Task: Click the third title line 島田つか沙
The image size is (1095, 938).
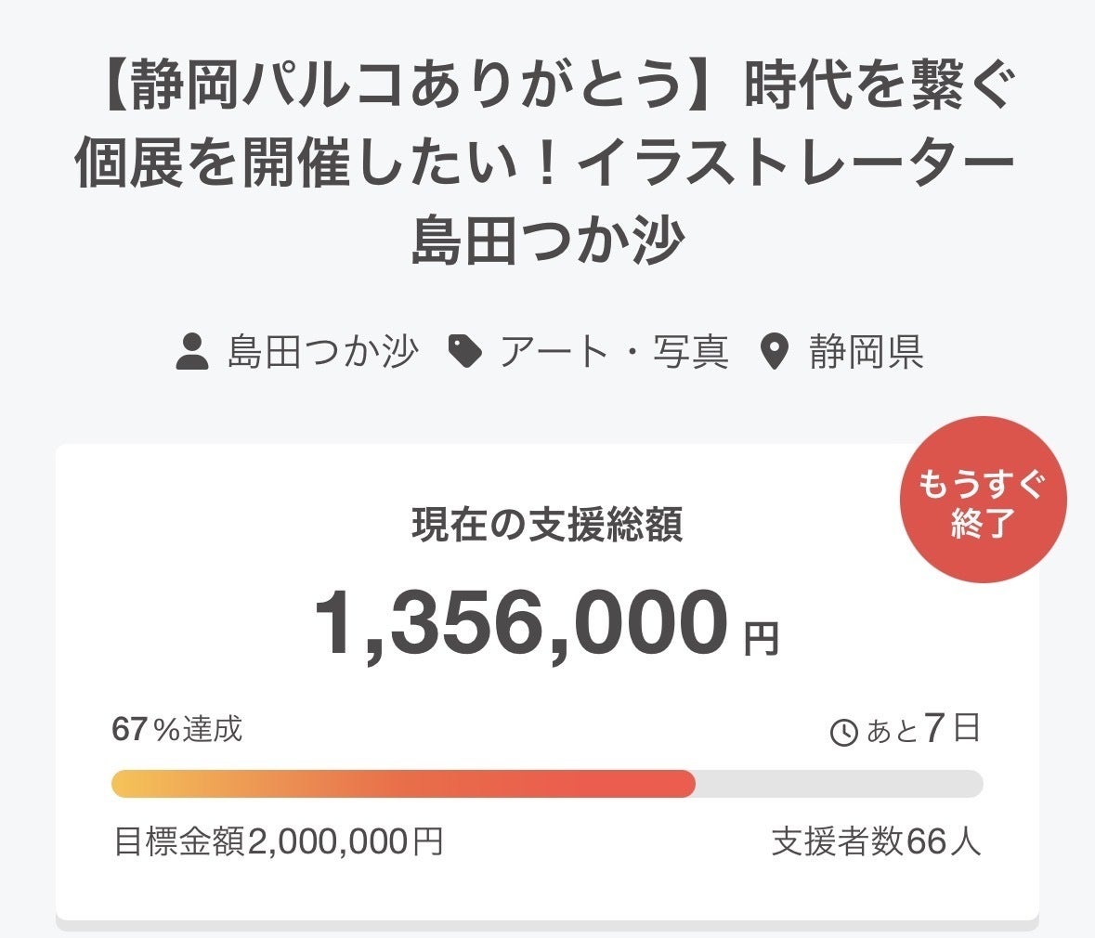Action: click(x=548, y=241)
